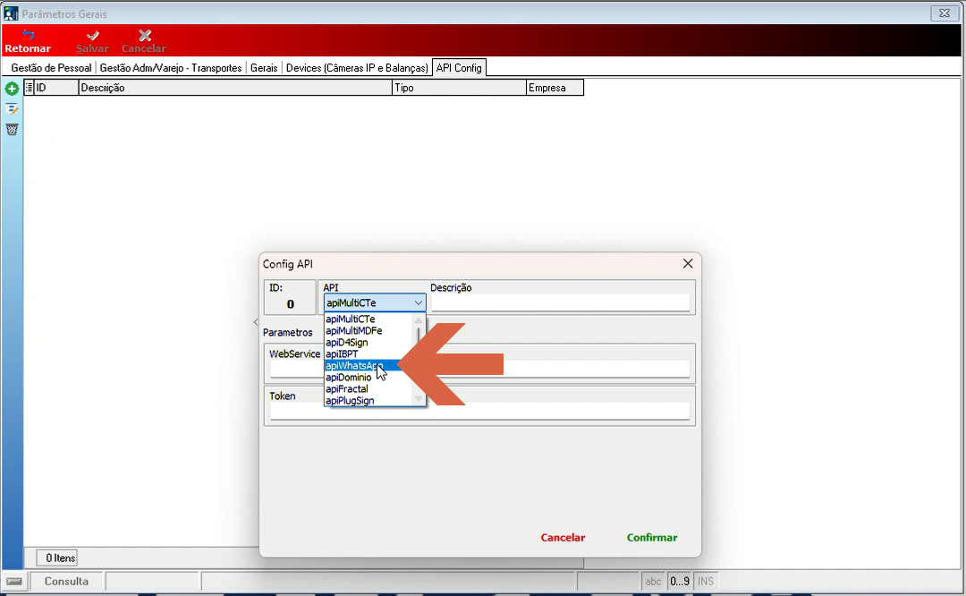
Task: Switch to Devices (Câmeras IP e Balanças) tab
Action: (357, 68)
